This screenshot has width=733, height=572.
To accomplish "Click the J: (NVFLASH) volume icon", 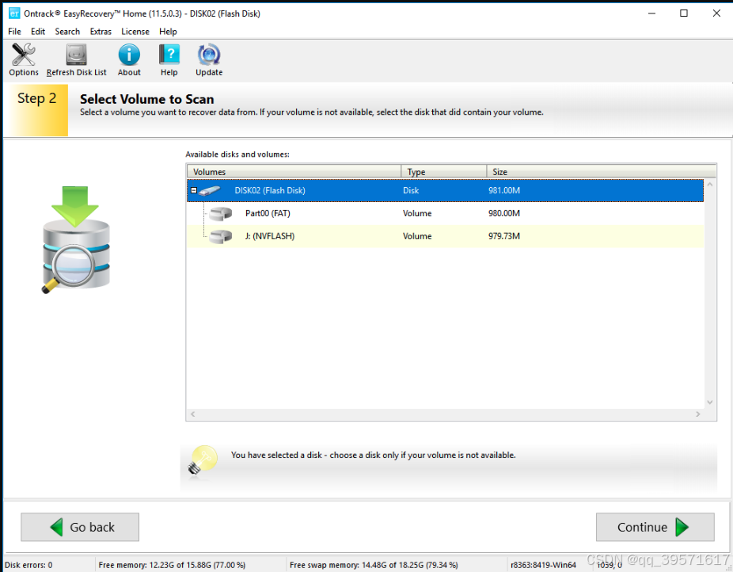I will (220, 236).
